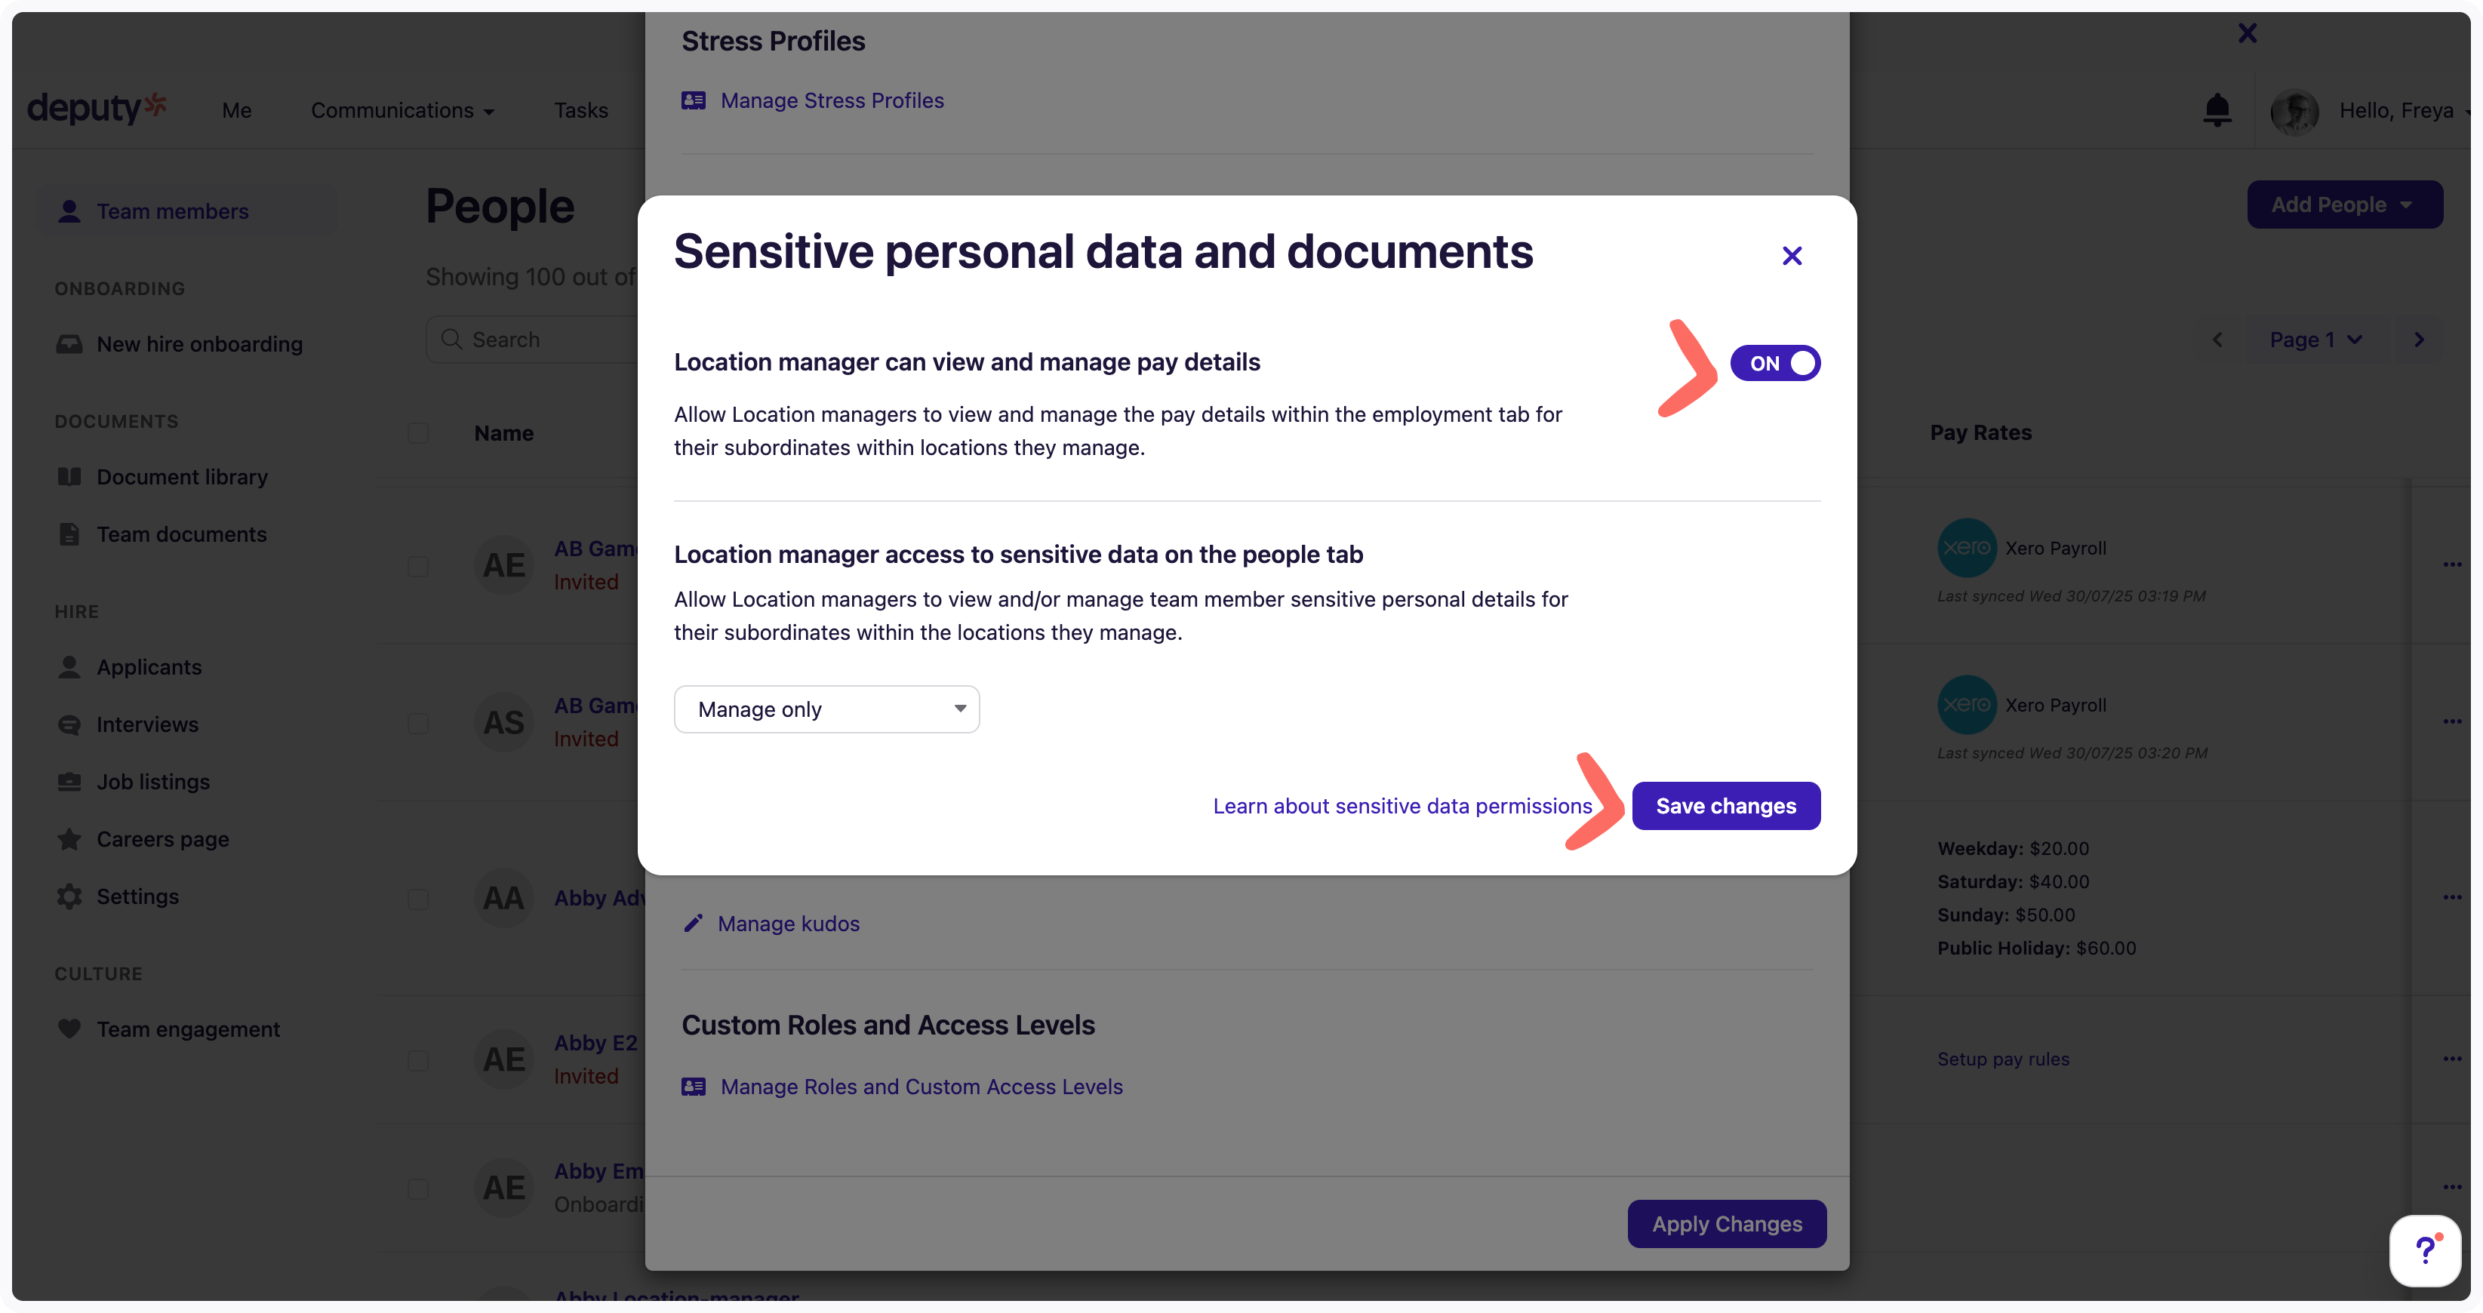Screen dimensions: 2483x1313
Task: Click the notification bell icon
Action: (x=2217, y=110)
